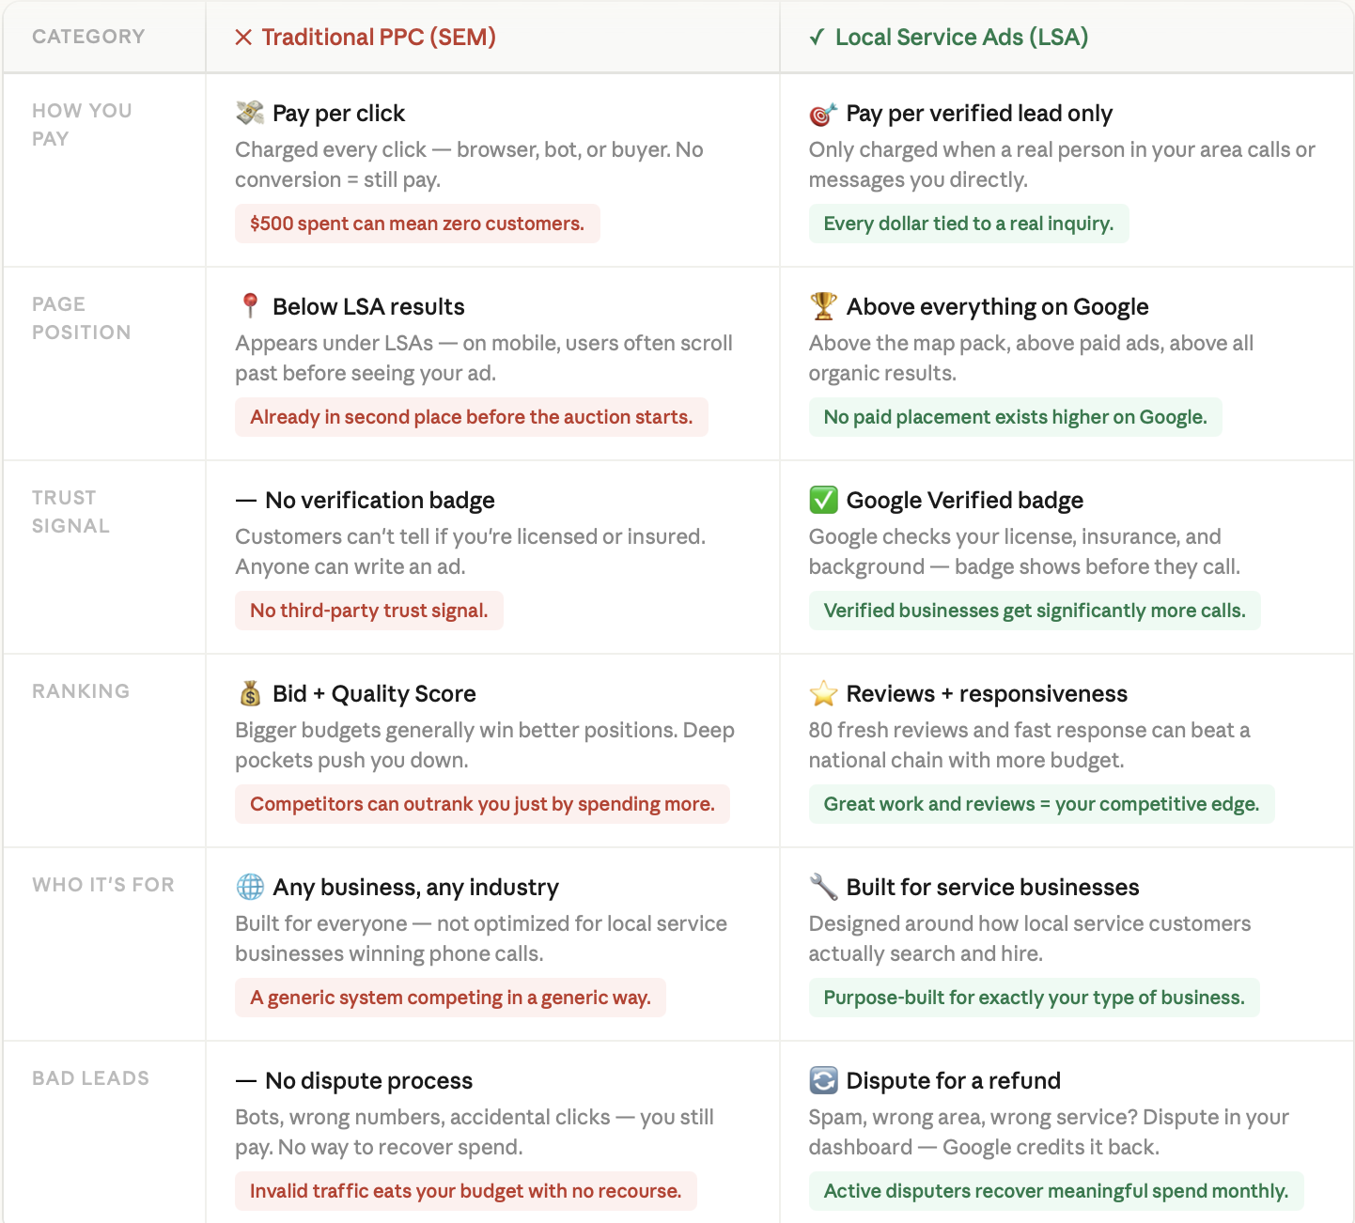
Task: Click the star icon beside Reviews + responsiveness
Action: pos(821,693)
